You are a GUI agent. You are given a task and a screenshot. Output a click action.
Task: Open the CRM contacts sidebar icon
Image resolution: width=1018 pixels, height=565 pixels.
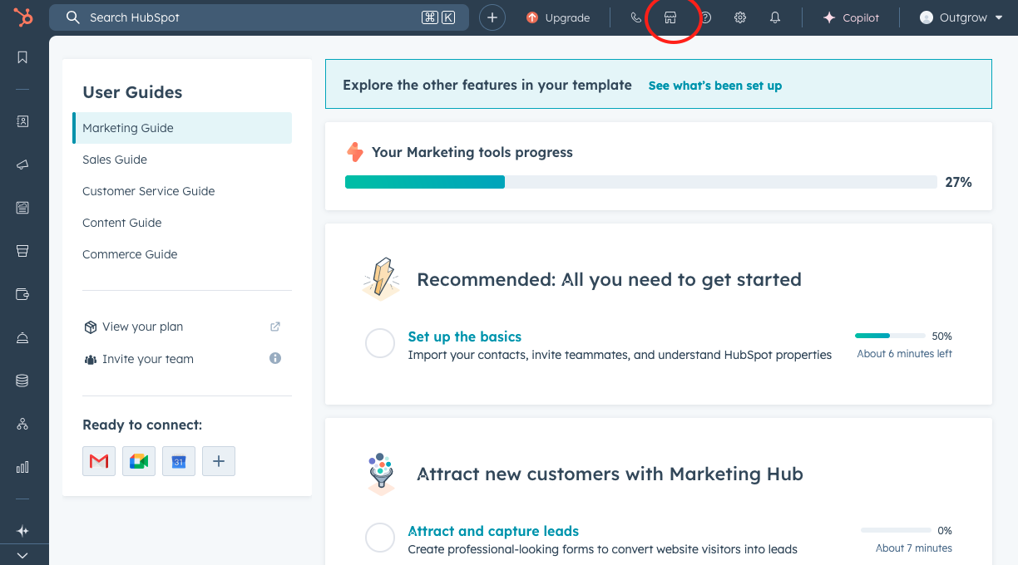point(22,121)
